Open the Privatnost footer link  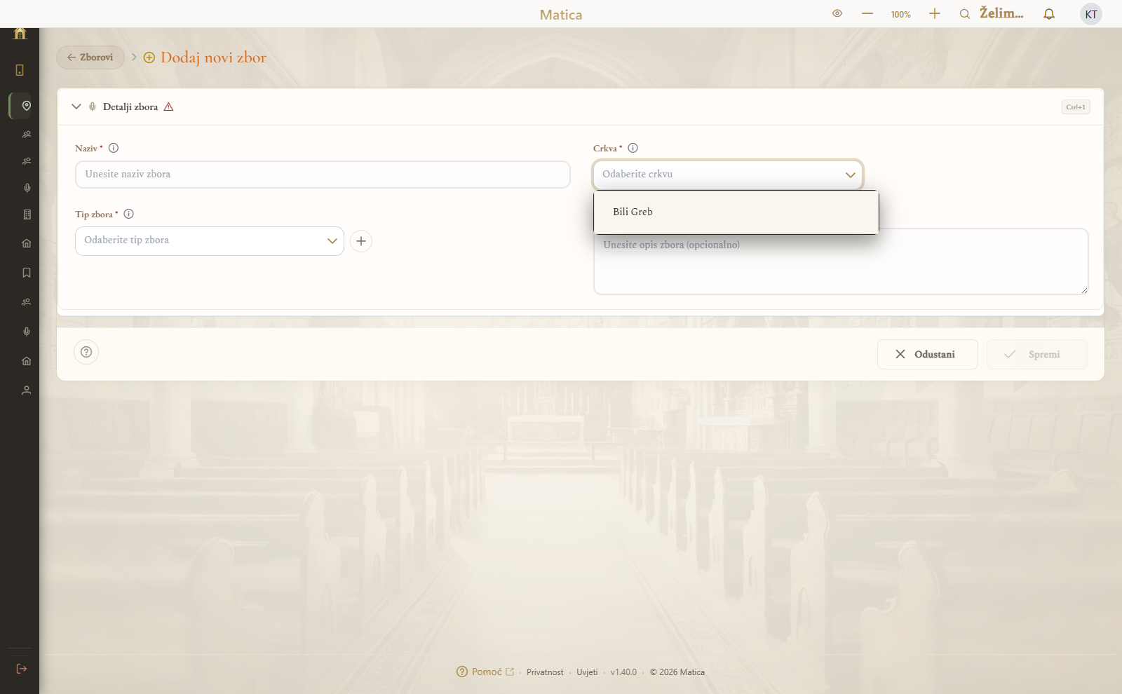[x=545, y=672]
